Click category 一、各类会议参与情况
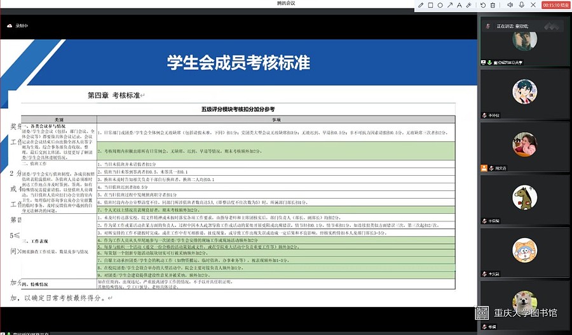The height and width of the screenshot is (335, 572). (x=44, y=126)
